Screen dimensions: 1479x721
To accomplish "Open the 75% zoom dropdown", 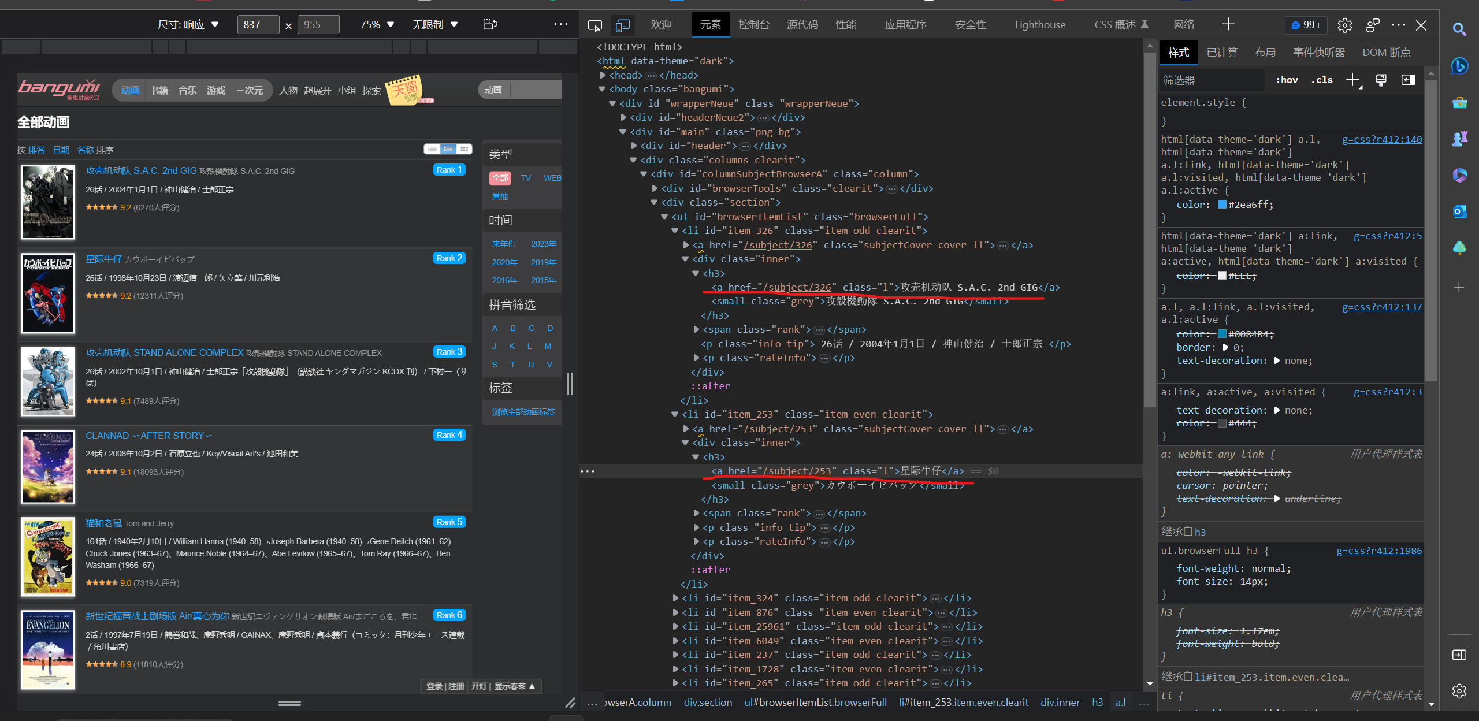I will point(377,25).
